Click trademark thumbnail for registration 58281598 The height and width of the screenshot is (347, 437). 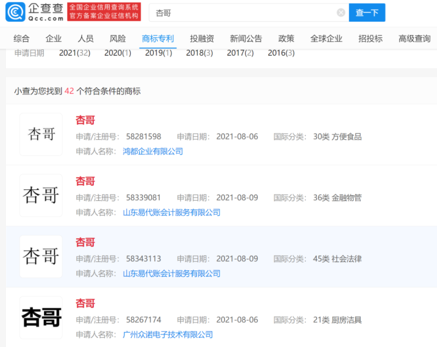point(41,134)
